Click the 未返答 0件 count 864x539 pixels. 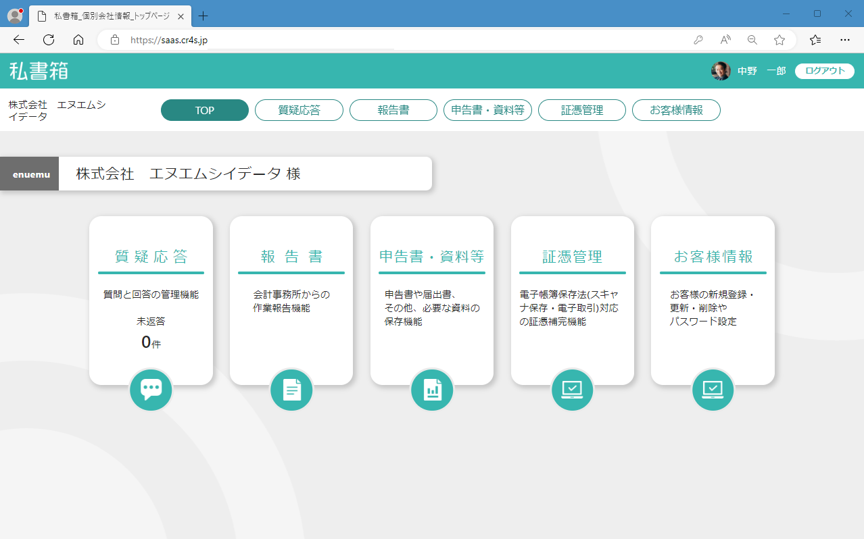click(x=151, y=333)
